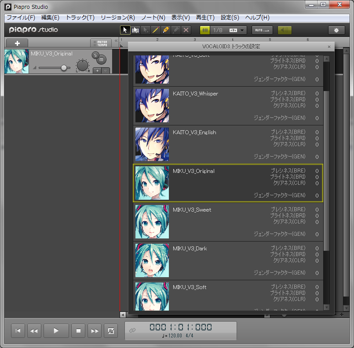Open the quantize dropdown arrow

[x=242, y=30]
